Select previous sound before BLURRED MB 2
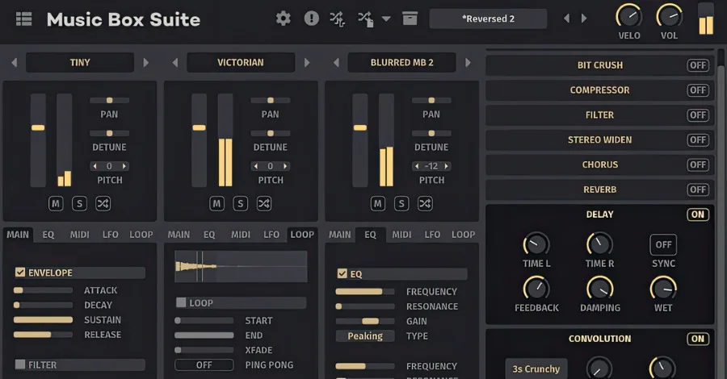The width and height of the screenshot is (727, 379). click(336, 62)
